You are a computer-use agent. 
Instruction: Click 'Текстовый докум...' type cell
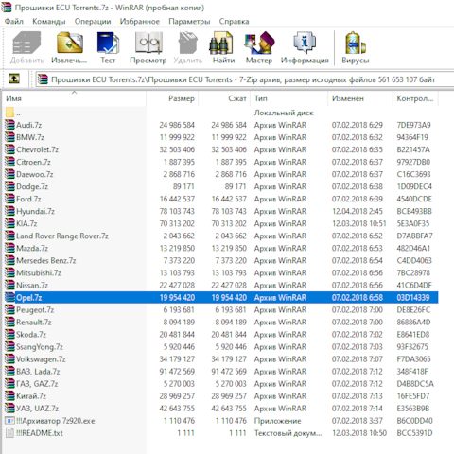click(x=288, y=433)
